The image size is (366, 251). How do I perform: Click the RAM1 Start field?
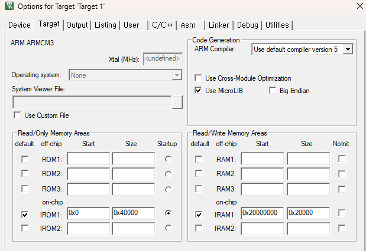(262, 159)
